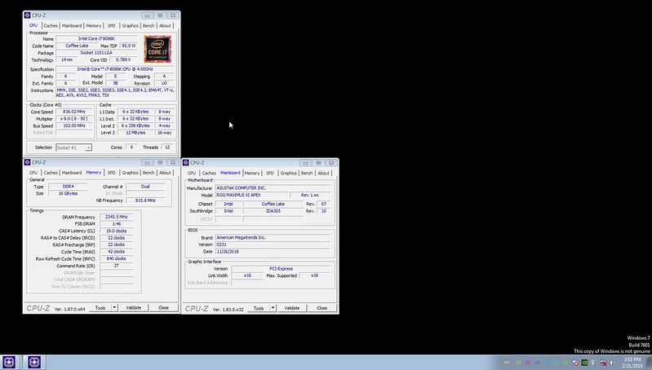Select the Memory tab in the Mainboard window
Image resolution: width=652 pixels, height=370 pixels.
[252, 173]
